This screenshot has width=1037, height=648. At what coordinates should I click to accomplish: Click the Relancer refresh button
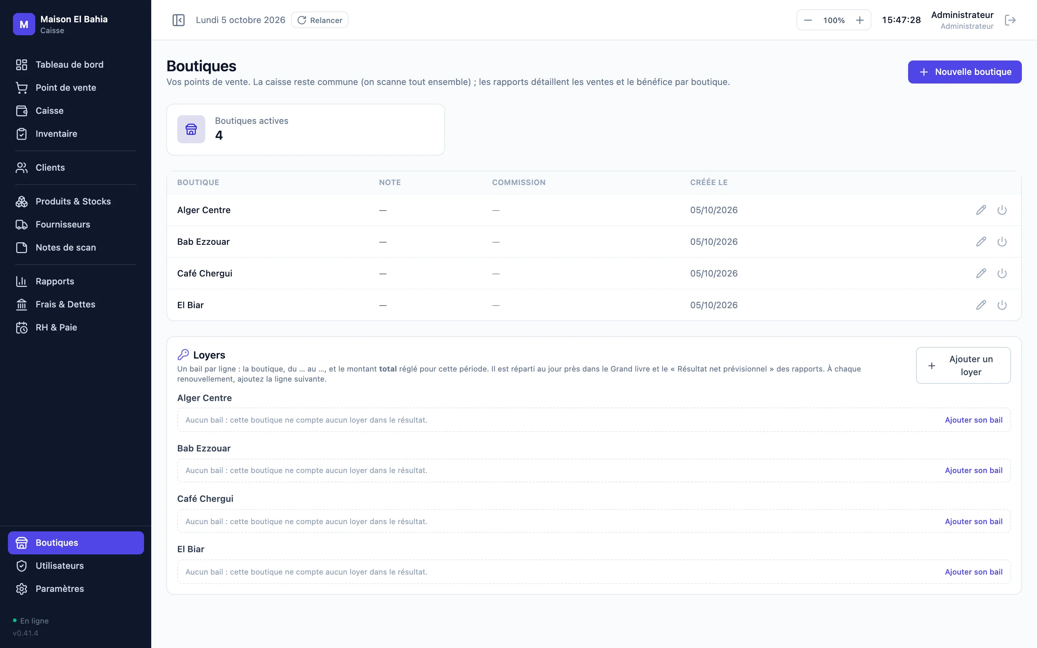pos(320,20)
